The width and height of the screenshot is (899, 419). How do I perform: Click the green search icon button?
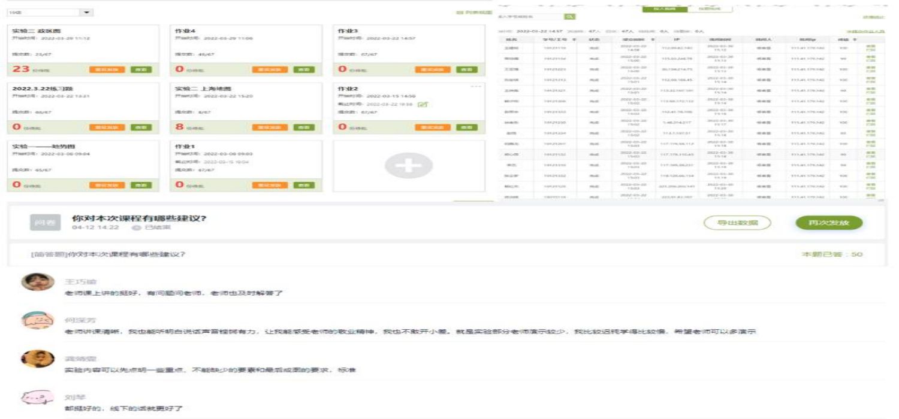[569, 17]
